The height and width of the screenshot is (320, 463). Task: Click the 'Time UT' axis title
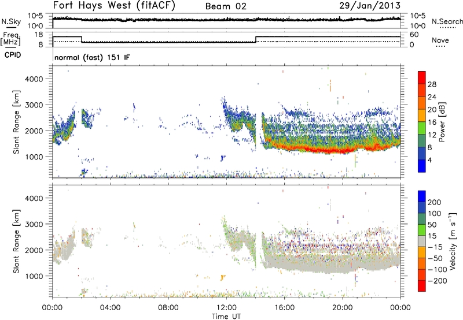click(x=226, y=316)
